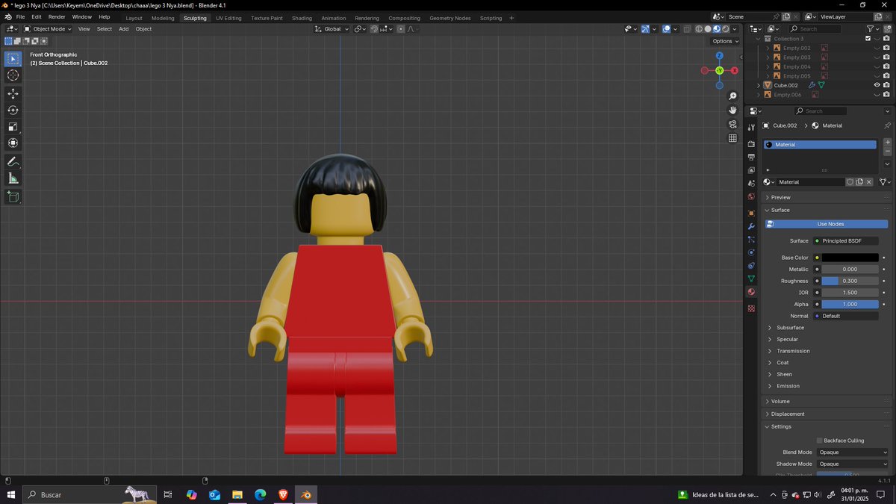Screen dimensions: 896x504
Task: Open the Blend Mode Opaque dropdown
Action: (x=852, y=452)
